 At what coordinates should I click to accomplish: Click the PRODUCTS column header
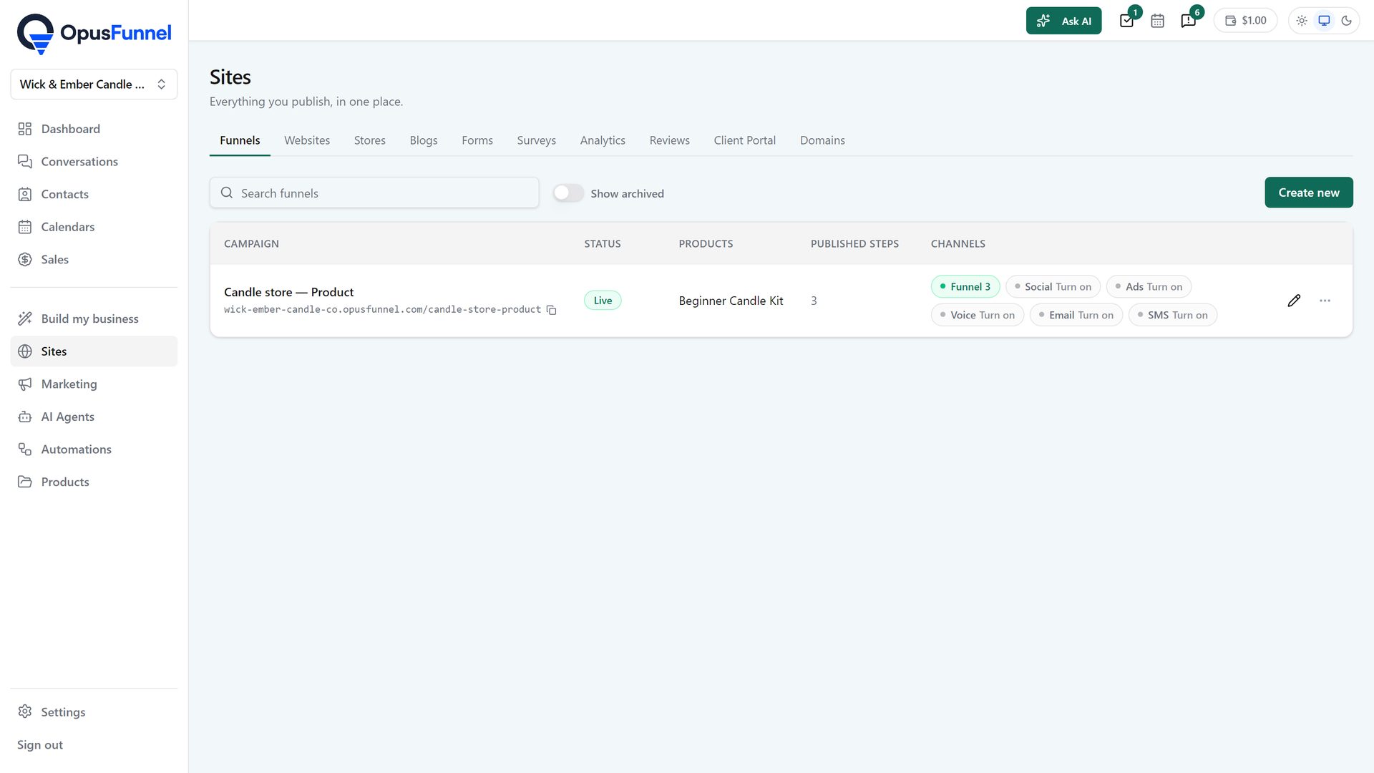[706, 244]
